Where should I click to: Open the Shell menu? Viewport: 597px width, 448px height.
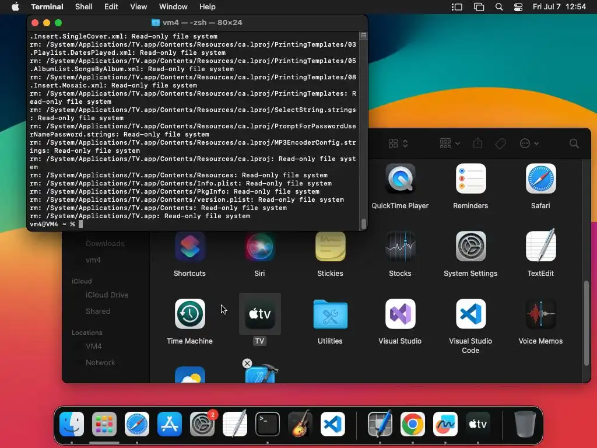tap(84, 7)
